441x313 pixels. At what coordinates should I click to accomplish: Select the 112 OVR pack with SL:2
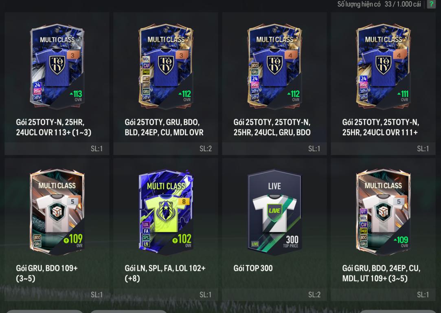(x=166, y=66)
